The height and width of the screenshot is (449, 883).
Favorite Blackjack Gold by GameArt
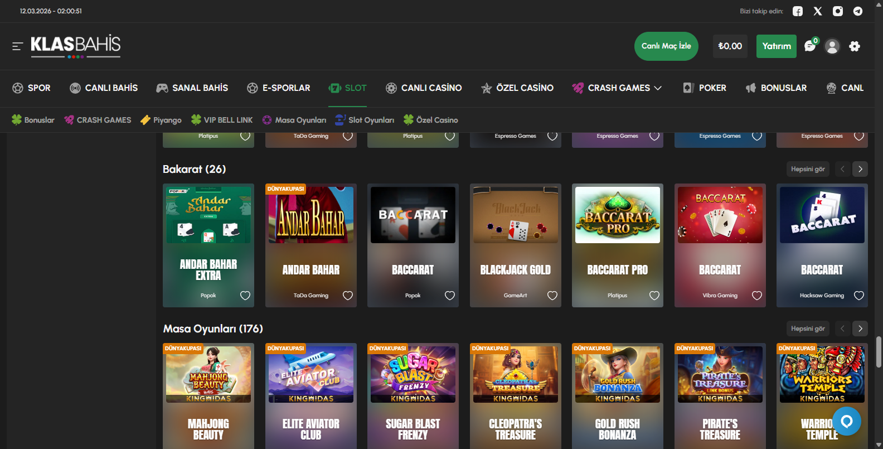[x=552, y=296]
